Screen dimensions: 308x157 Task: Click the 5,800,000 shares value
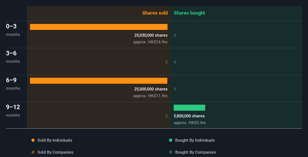[189, 116]
